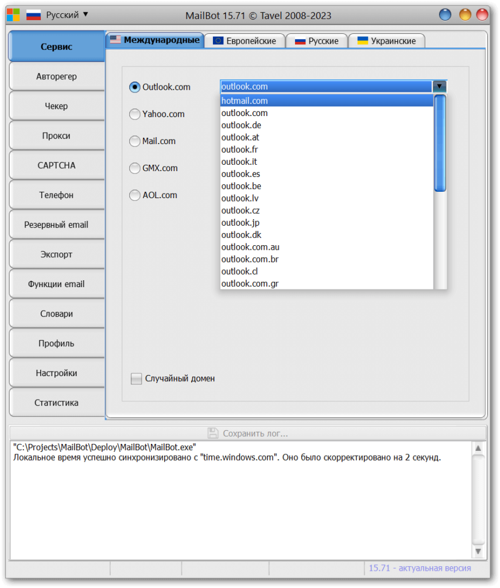Select the AOL.com radio button

[134, 195]
